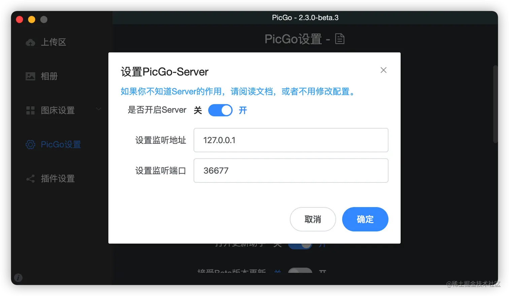This screenshot has width=509, height=296.
Task: Click the info icon at bottom left
Action: (19, 278)
